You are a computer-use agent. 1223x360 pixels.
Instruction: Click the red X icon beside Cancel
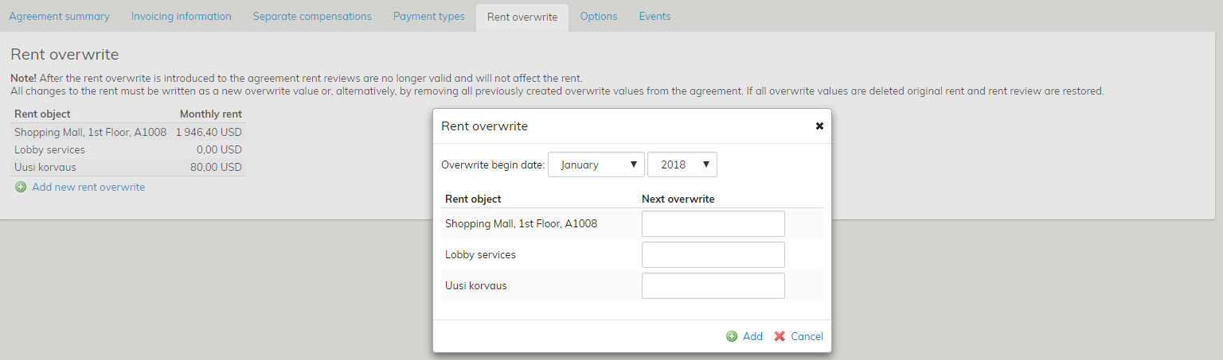click(x=780, y=336)
